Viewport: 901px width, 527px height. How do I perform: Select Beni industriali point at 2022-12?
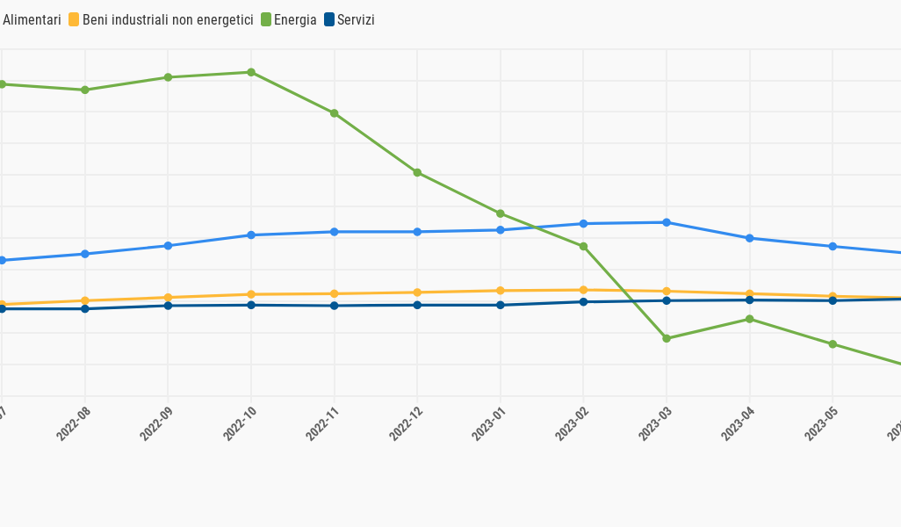tap(417, 292)
